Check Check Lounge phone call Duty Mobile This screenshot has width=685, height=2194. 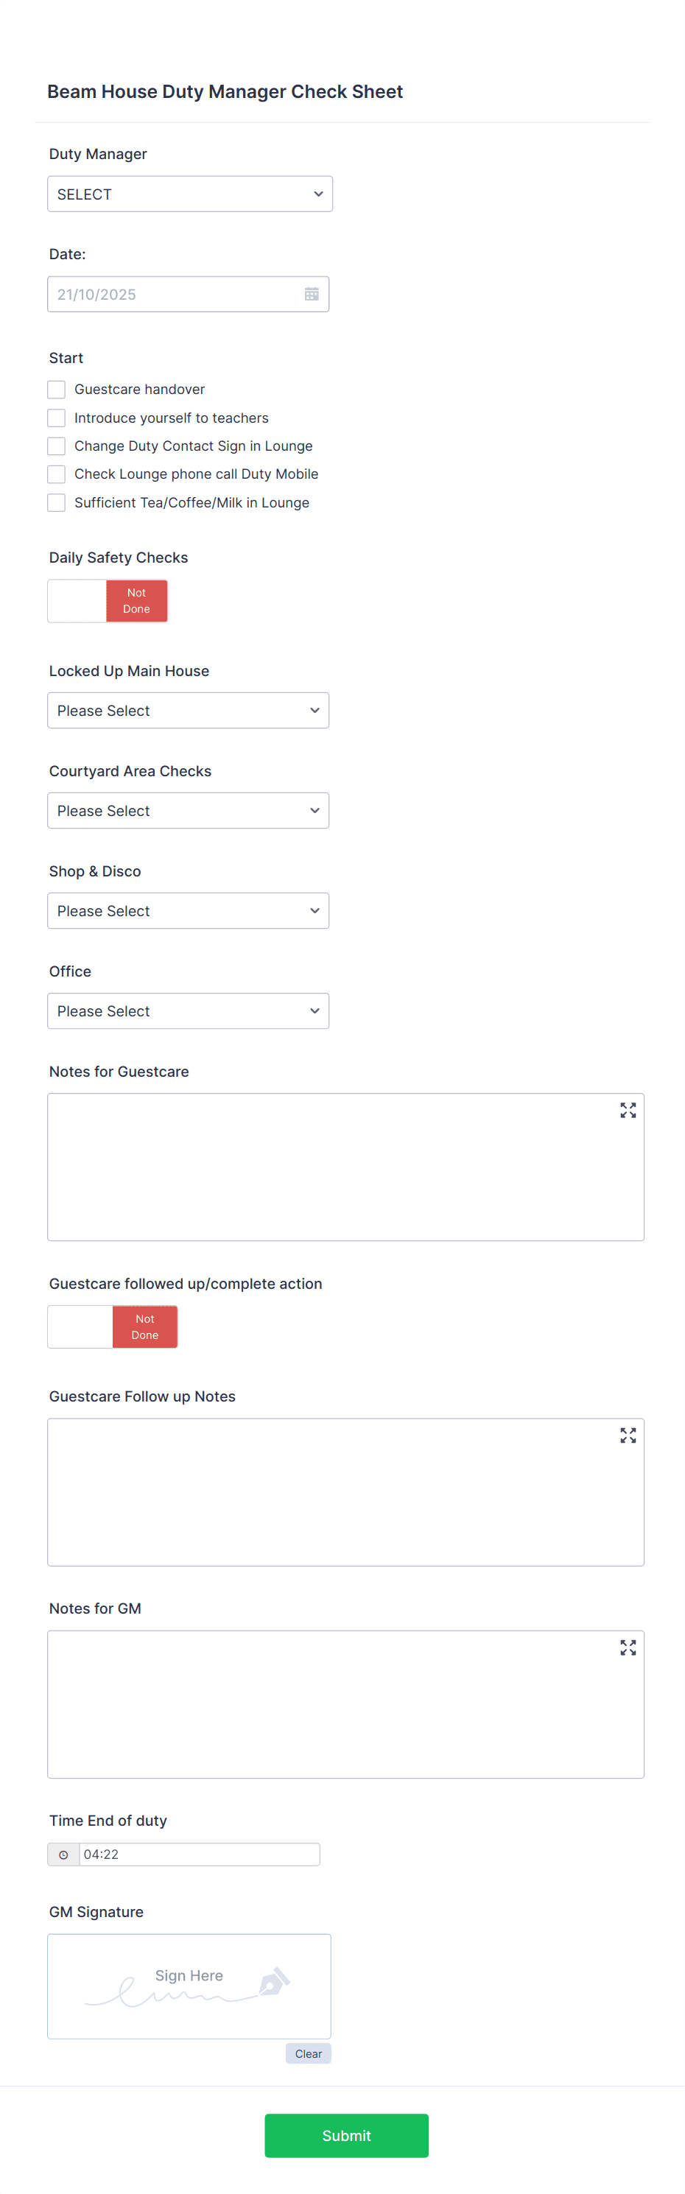pos(55,474)
